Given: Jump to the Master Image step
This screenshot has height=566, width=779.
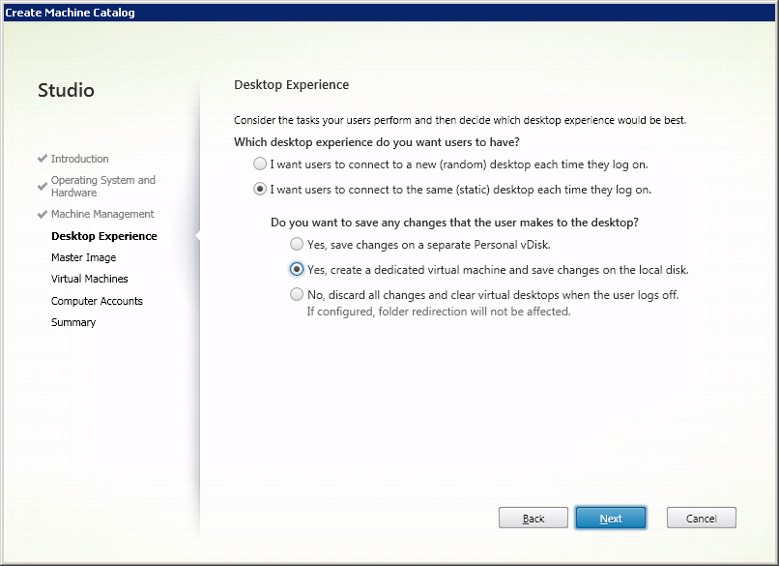Looking at the screenshot, I should coord(83,257).
